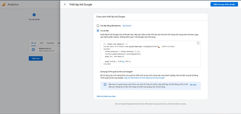Click the Bắt đầu link

tap(193, 85)
